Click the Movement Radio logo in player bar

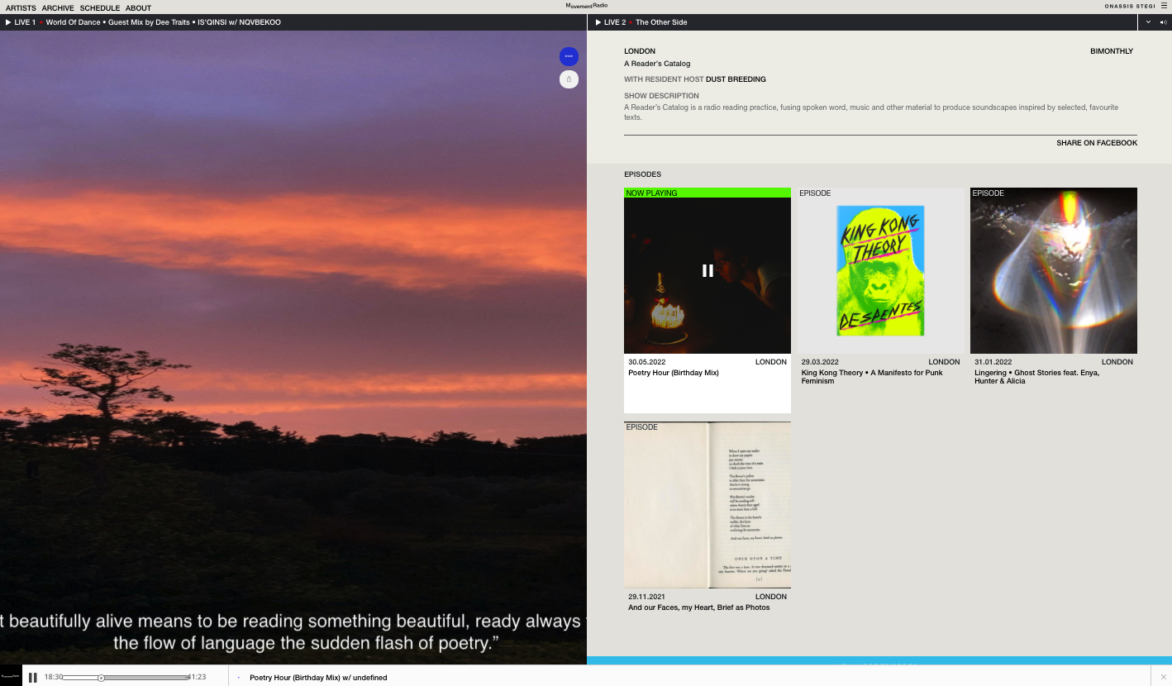click(11, 677)
